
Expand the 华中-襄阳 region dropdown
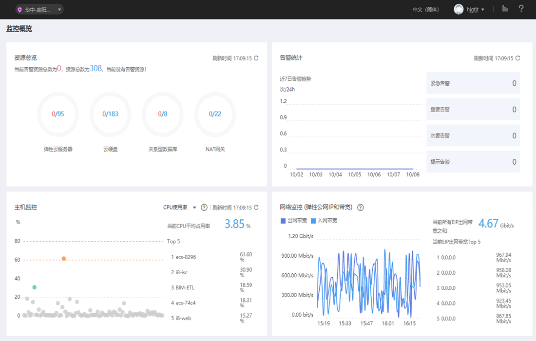(x=39, y=10)
